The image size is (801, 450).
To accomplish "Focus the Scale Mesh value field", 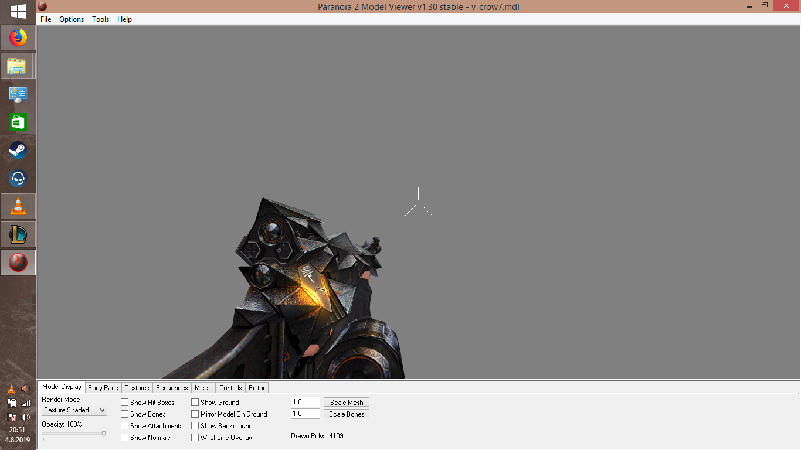I will click(x=306, y=403).
